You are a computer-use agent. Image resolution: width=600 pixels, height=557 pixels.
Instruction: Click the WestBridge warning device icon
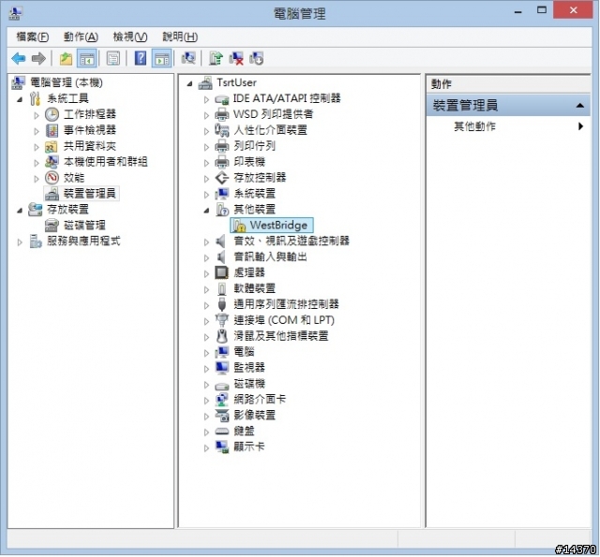click(240, 226)
